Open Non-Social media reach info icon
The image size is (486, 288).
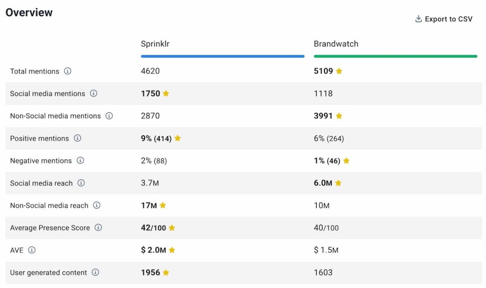coord(97,205)
